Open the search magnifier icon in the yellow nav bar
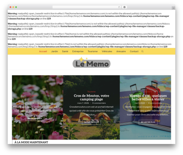The height and width of the screenshot is (155, 183). pos(142,51)
